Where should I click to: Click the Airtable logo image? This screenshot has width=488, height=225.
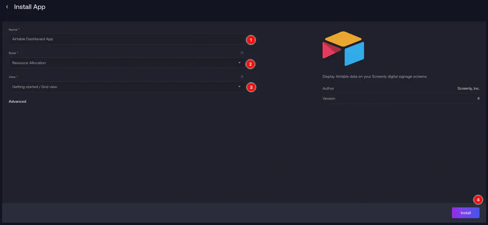[343, 49]
